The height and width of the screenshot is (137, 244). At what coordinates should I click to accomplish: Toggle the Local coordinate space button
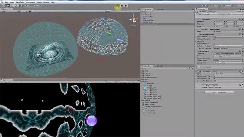38,6
